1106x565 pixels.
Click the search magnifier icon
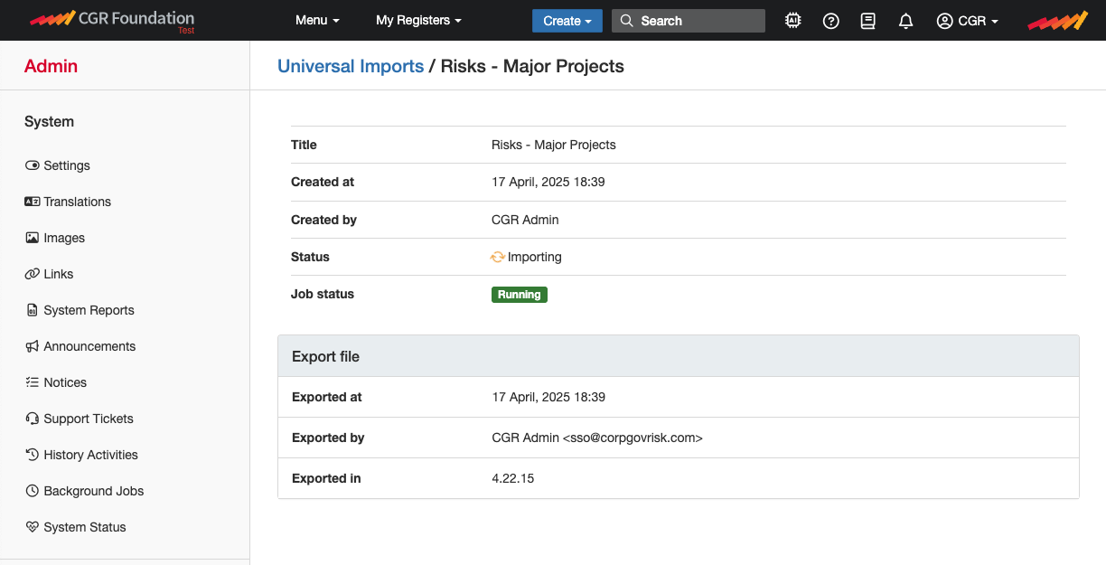pyautogui.click(x=627, y=21)
